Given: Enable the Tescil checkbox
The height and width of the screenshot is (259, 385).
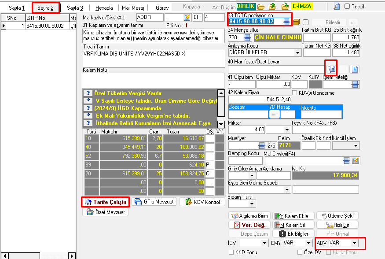Looking at the screenshot, I should coord(347,7).
